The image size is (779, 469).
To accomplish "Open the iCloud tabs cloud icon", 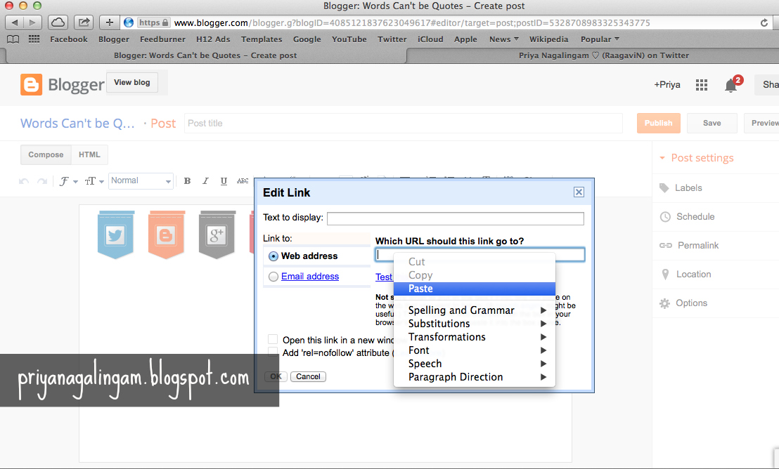I will click(58, 22).
